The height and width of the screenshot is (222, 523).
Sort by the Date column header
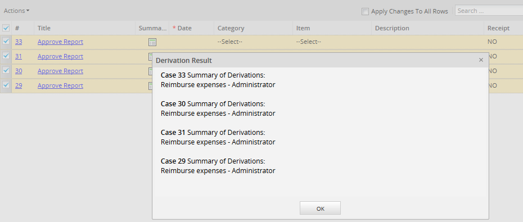pos(184,28)
